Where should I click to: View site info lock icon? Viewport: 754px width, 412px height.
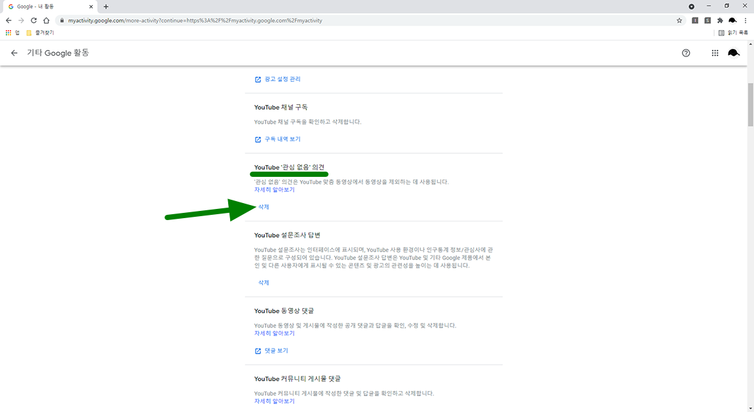(62, 21)
